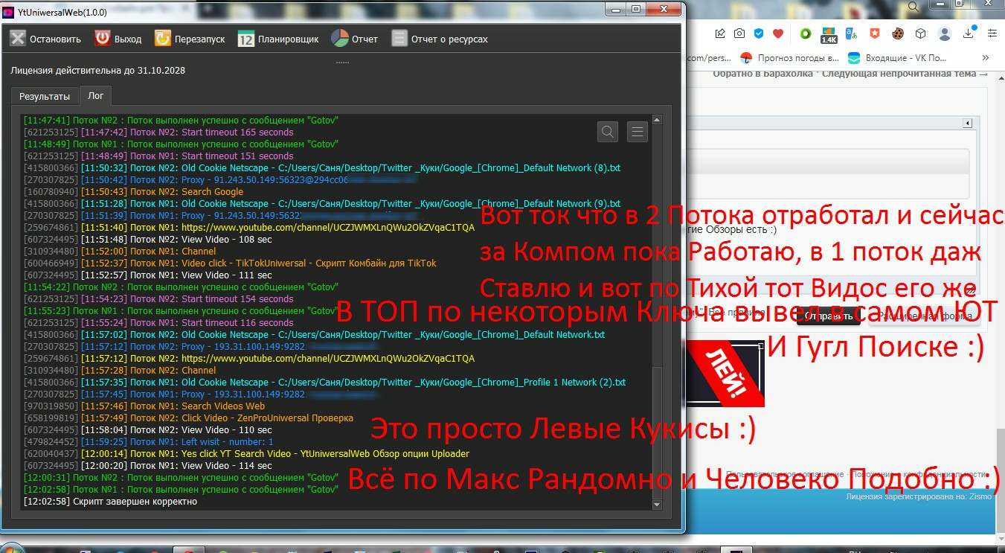Viewport: 1005px width, 553px height.
Task: Toggle the heart favorites icon in browser toolbar
Action: (x=778, y=33)
